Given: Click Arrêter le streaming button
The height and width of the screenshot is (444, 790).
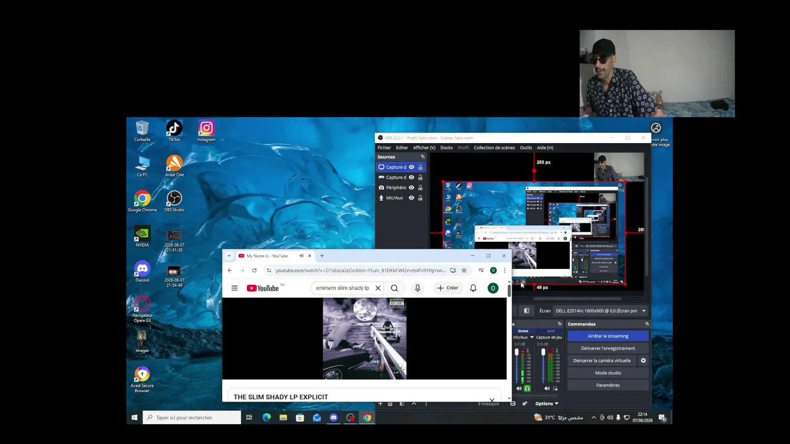Looking at the screenshot, I should [608, 336].
